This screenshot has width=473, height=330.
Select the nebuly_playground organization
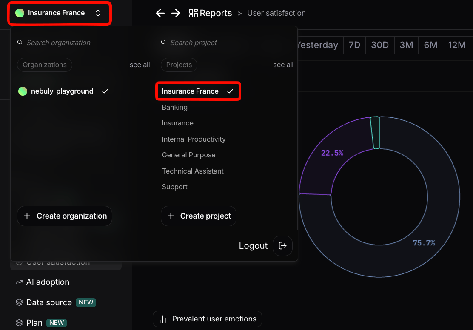click(x=63, y=91)
